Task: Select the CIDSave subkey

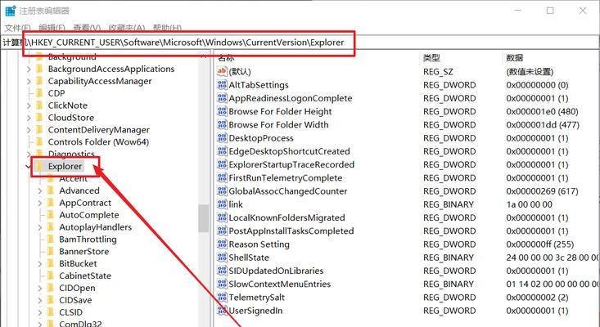Action: 75,300
